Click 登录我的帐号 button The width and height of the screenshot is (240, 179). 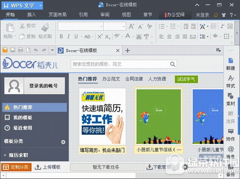click(x=44, y=86)
